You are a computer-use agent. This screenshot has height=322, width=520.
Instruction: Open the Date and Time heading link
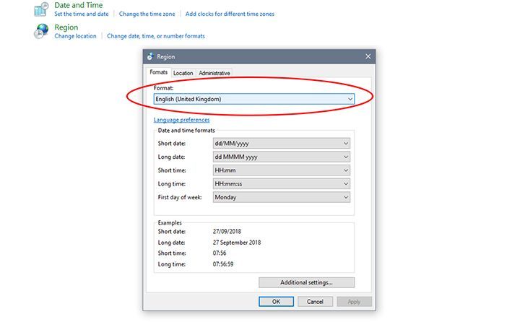coord(78,5)
